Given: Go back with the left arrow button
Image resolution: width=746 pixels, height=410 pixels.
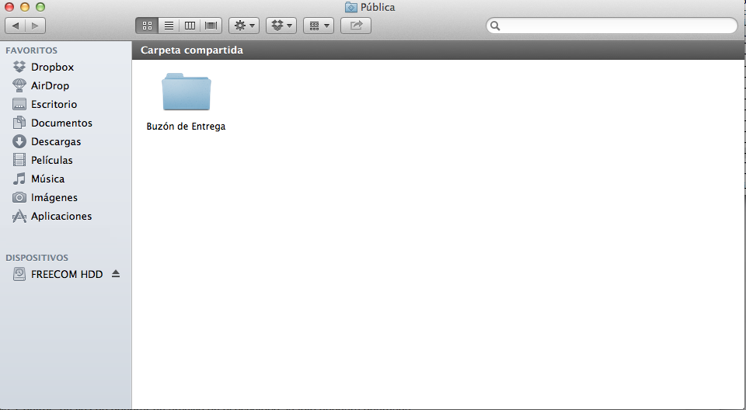Looking at the screenshot, I should 16,26.
